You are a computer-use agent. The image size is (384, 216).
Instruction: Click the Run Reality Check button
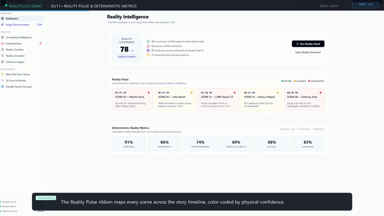308,44
